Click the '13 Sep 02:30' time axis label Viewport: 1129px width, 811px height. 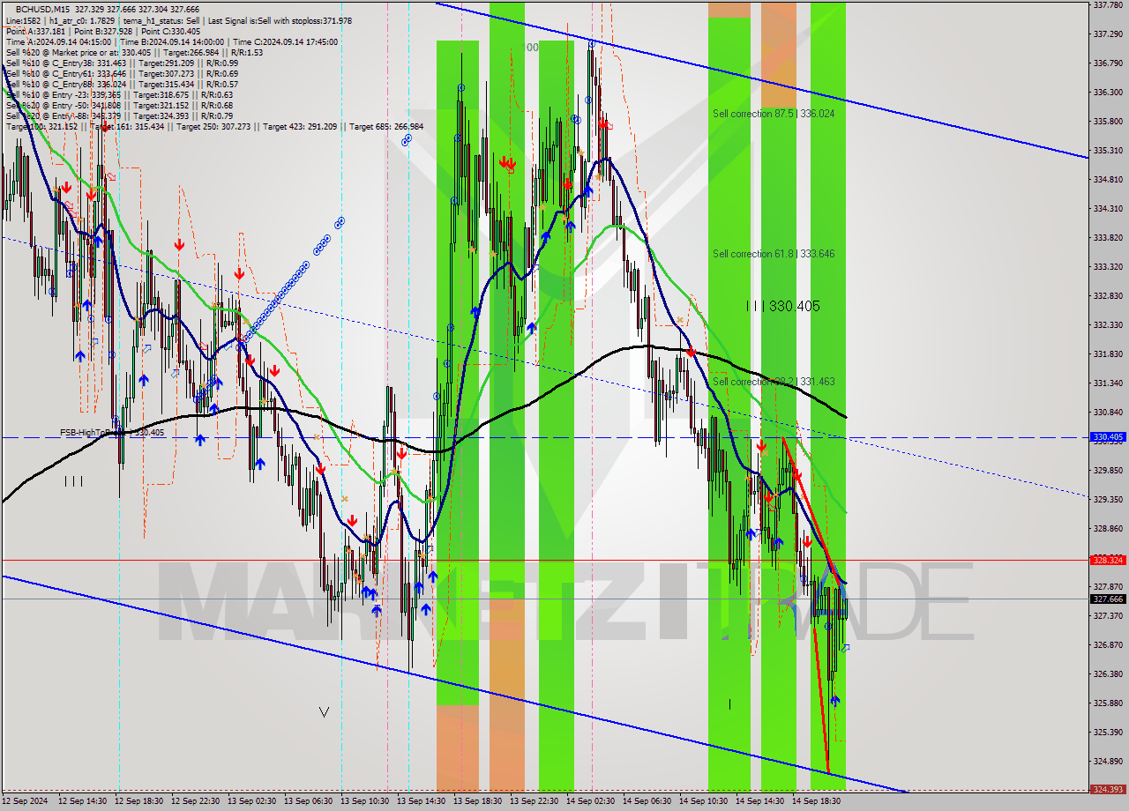pyautogui.click(x=252, y=801)
